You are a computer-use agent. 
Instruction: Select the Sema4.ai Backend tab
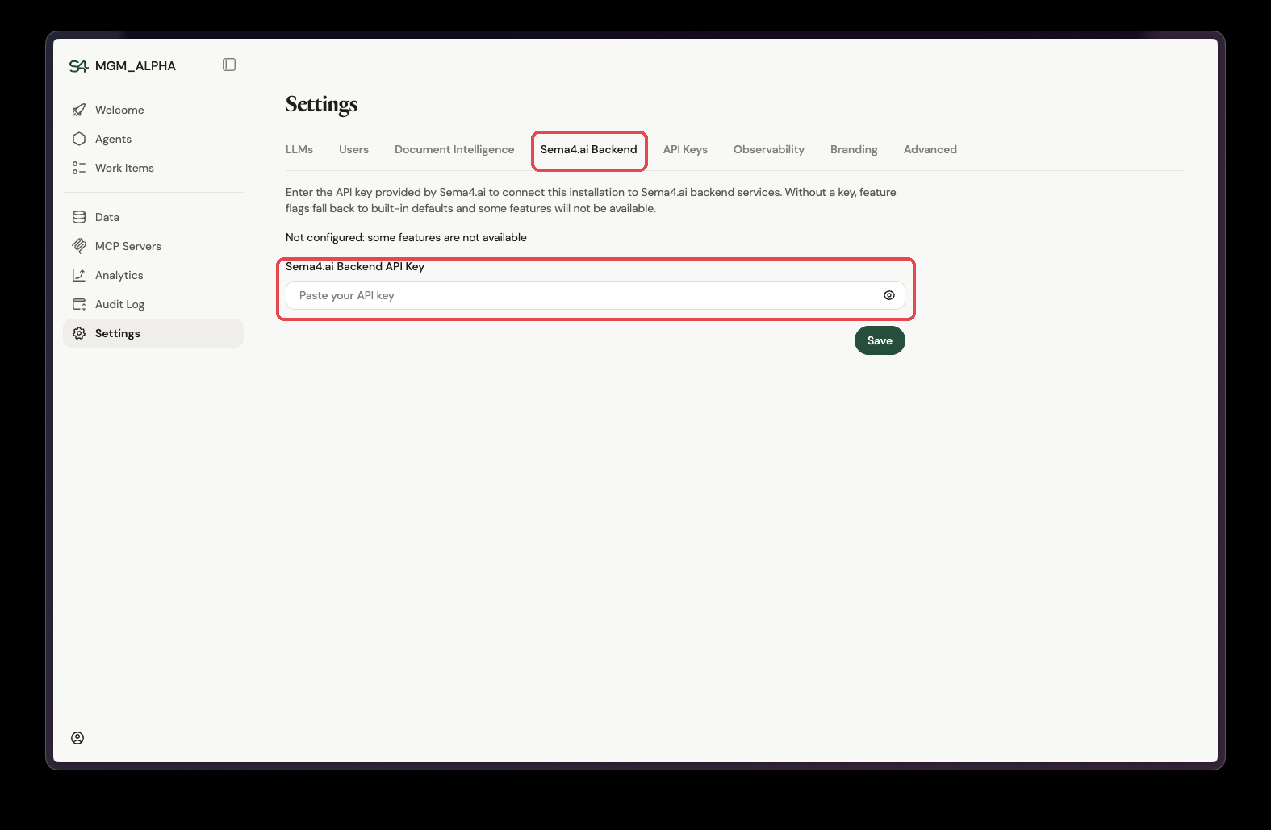[x=589, y=149]
